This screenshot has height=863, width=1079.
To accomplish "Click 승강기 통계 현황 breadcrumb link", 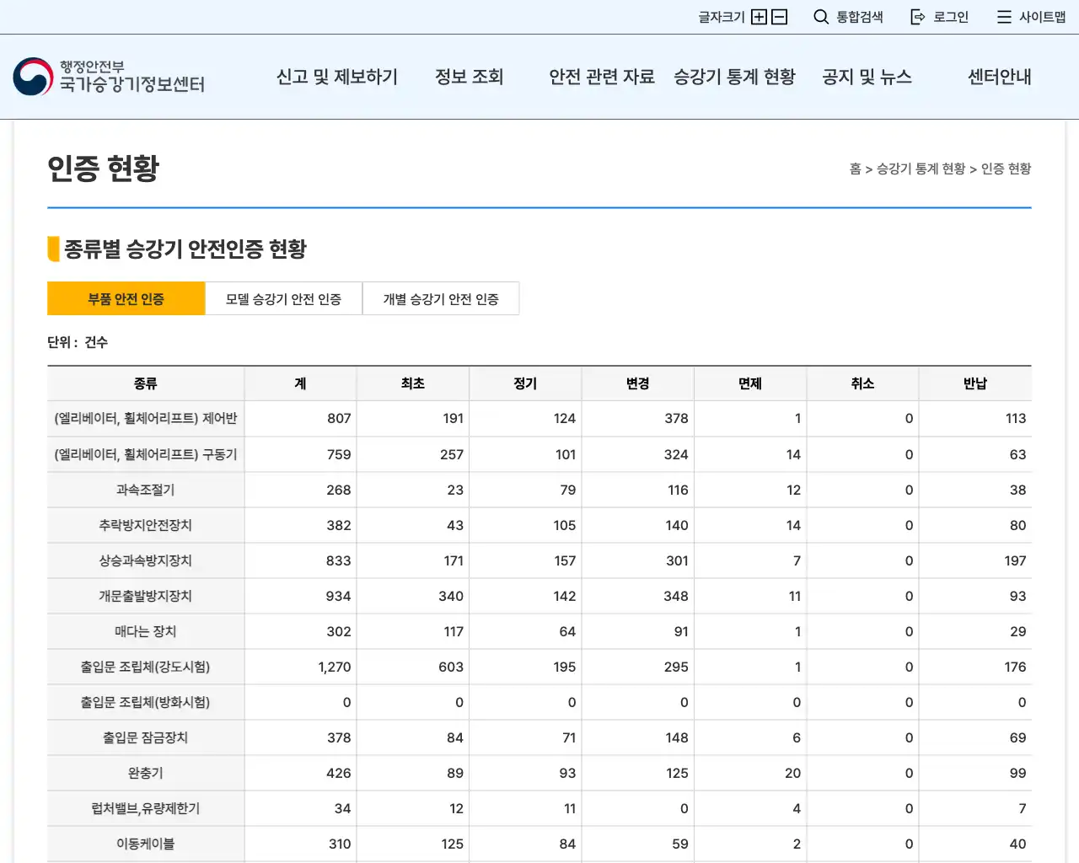I will point(921,169).
